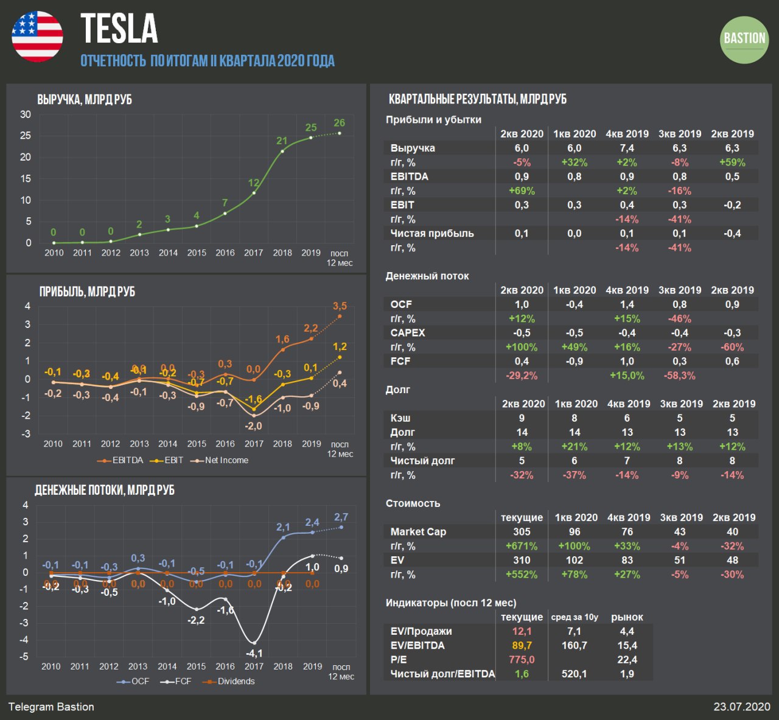This screenshot has height=720, width=779.
Task: Click the Telegram Bastion footer text
Action: [51, 707]
